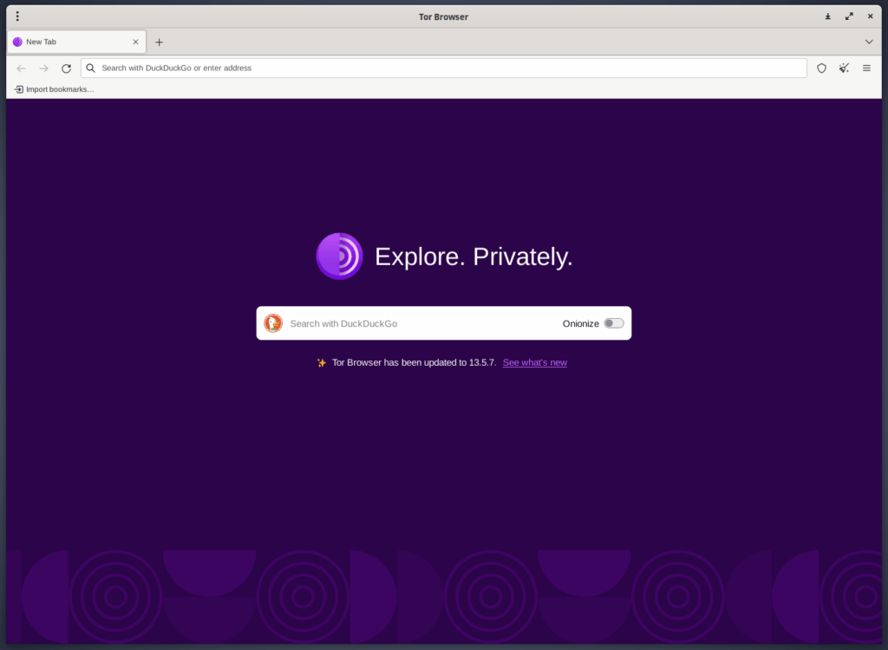Select the New Tab tab
888x650 pixels.
coord(76,42)
